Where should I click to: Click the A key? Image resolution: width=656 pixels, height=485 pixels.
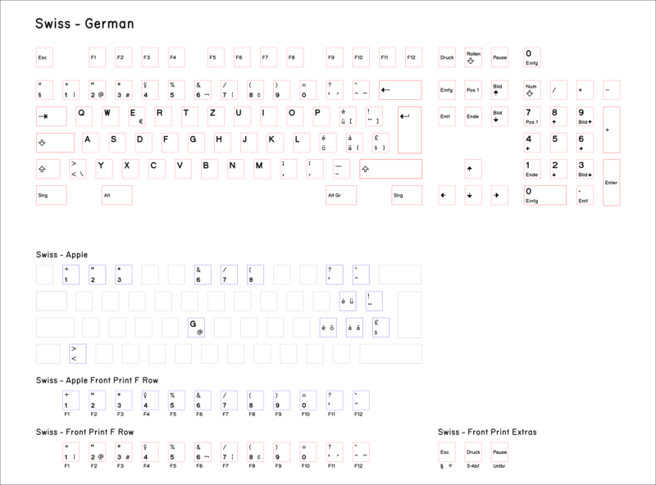tap(91, 143)
